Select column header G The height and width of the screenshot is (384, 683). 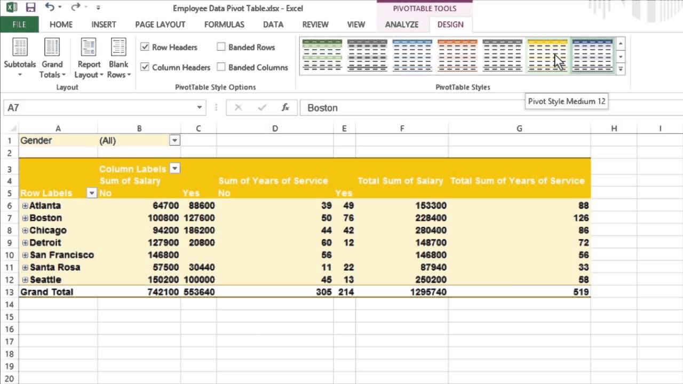coord(519,129)
